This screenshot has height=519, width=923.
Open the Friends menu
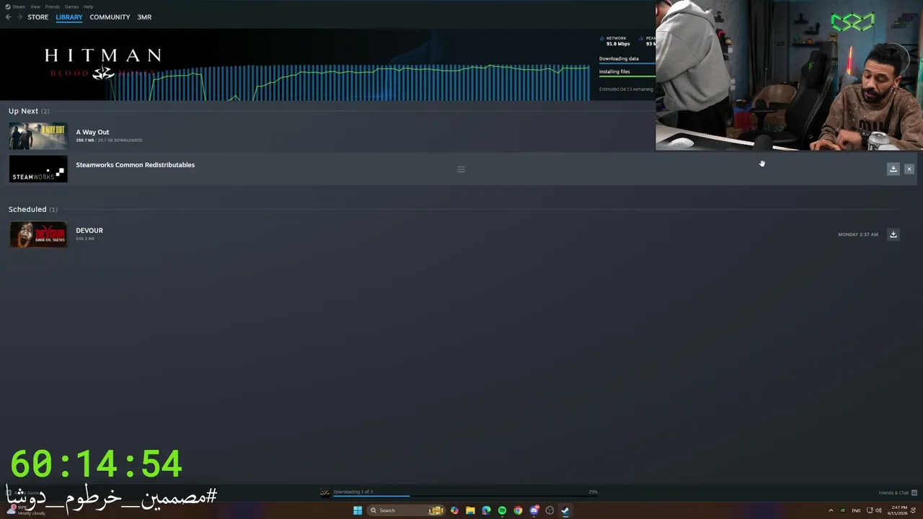(52, 6)
